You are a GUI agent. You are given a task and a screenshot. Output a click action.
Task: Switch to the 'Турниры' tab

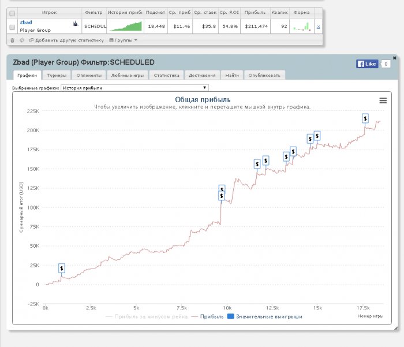[x=57, y=75]
